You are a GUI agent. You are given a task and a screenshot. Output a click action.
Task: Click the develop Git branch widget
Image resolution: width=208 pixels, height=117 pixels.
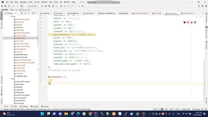click(x=196, y=109)
